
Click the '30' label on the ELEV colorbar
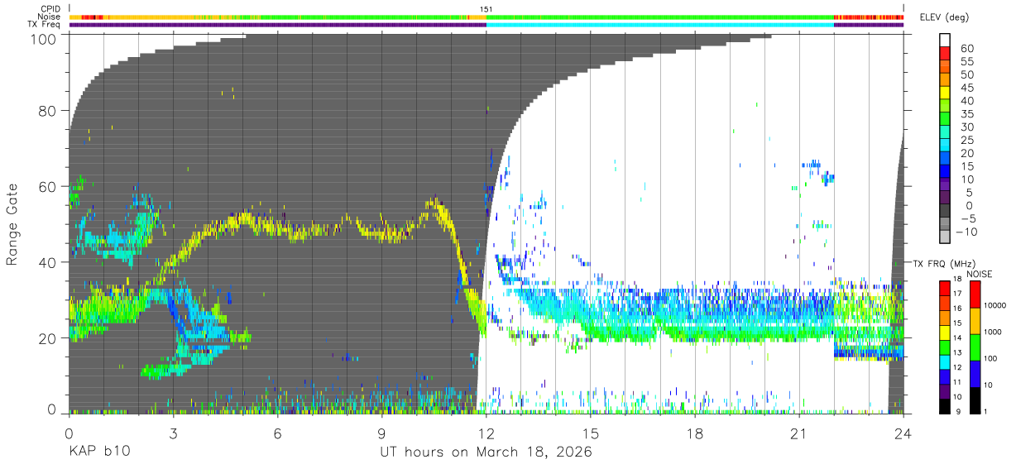click(x=967, y=127)
